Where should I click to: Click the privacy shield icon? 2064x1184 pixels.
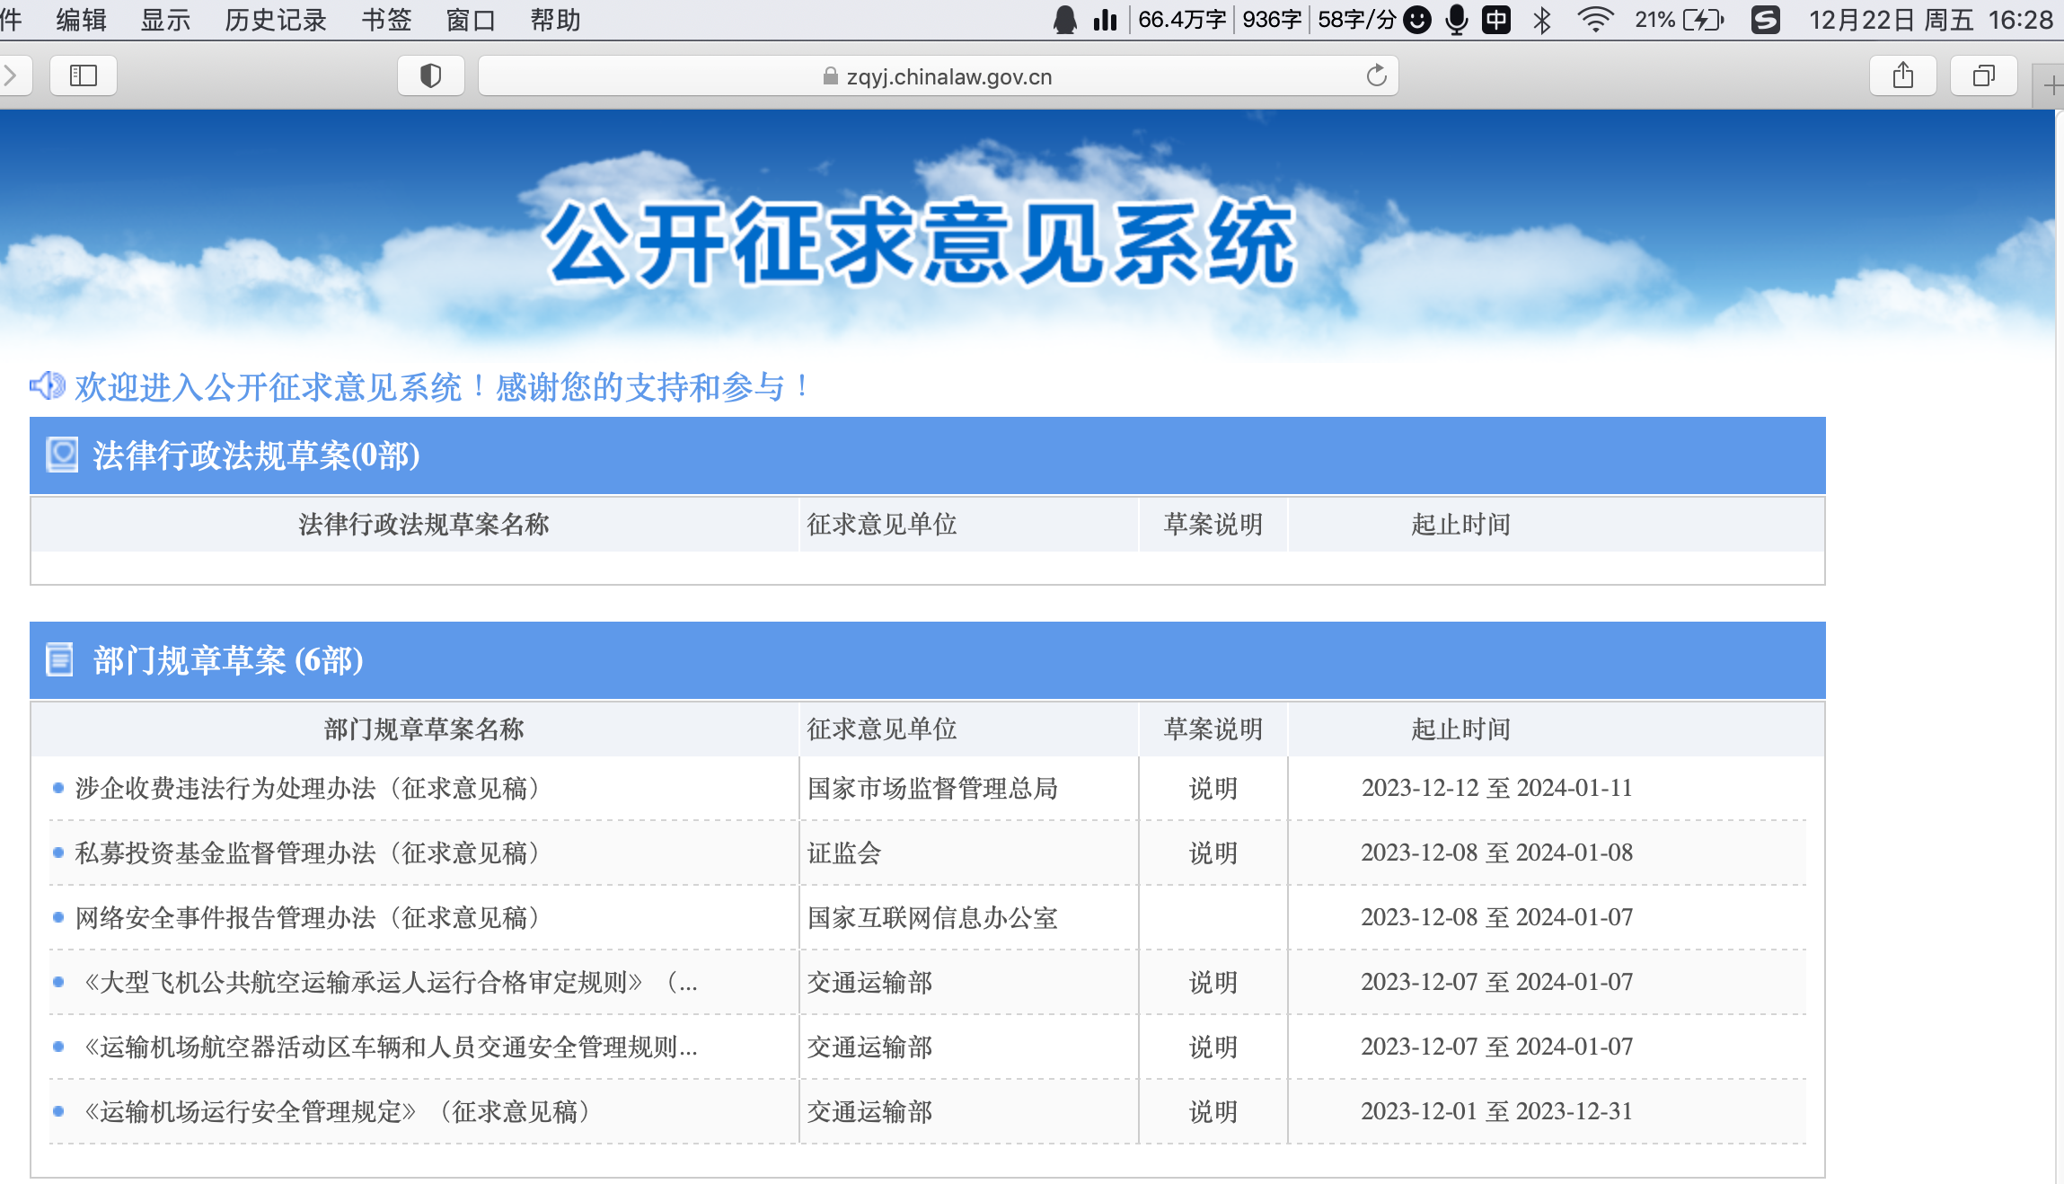[431, 75]
